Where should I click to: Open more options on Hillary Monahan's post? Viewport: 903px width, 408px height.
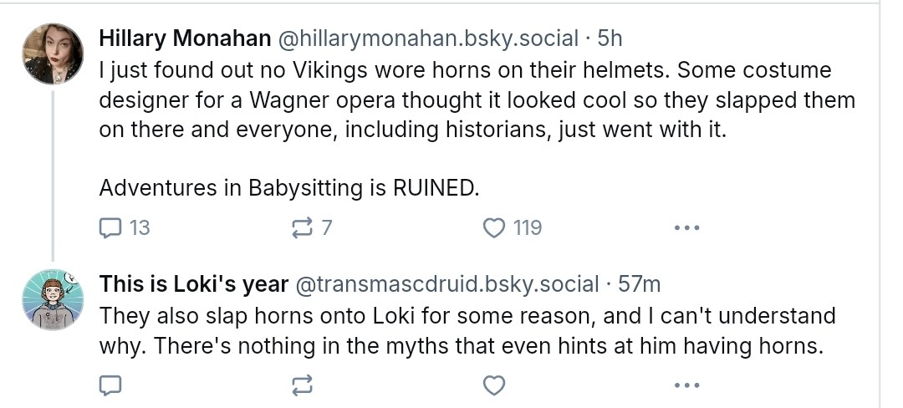pyautogui.click(x=686, y=227)
